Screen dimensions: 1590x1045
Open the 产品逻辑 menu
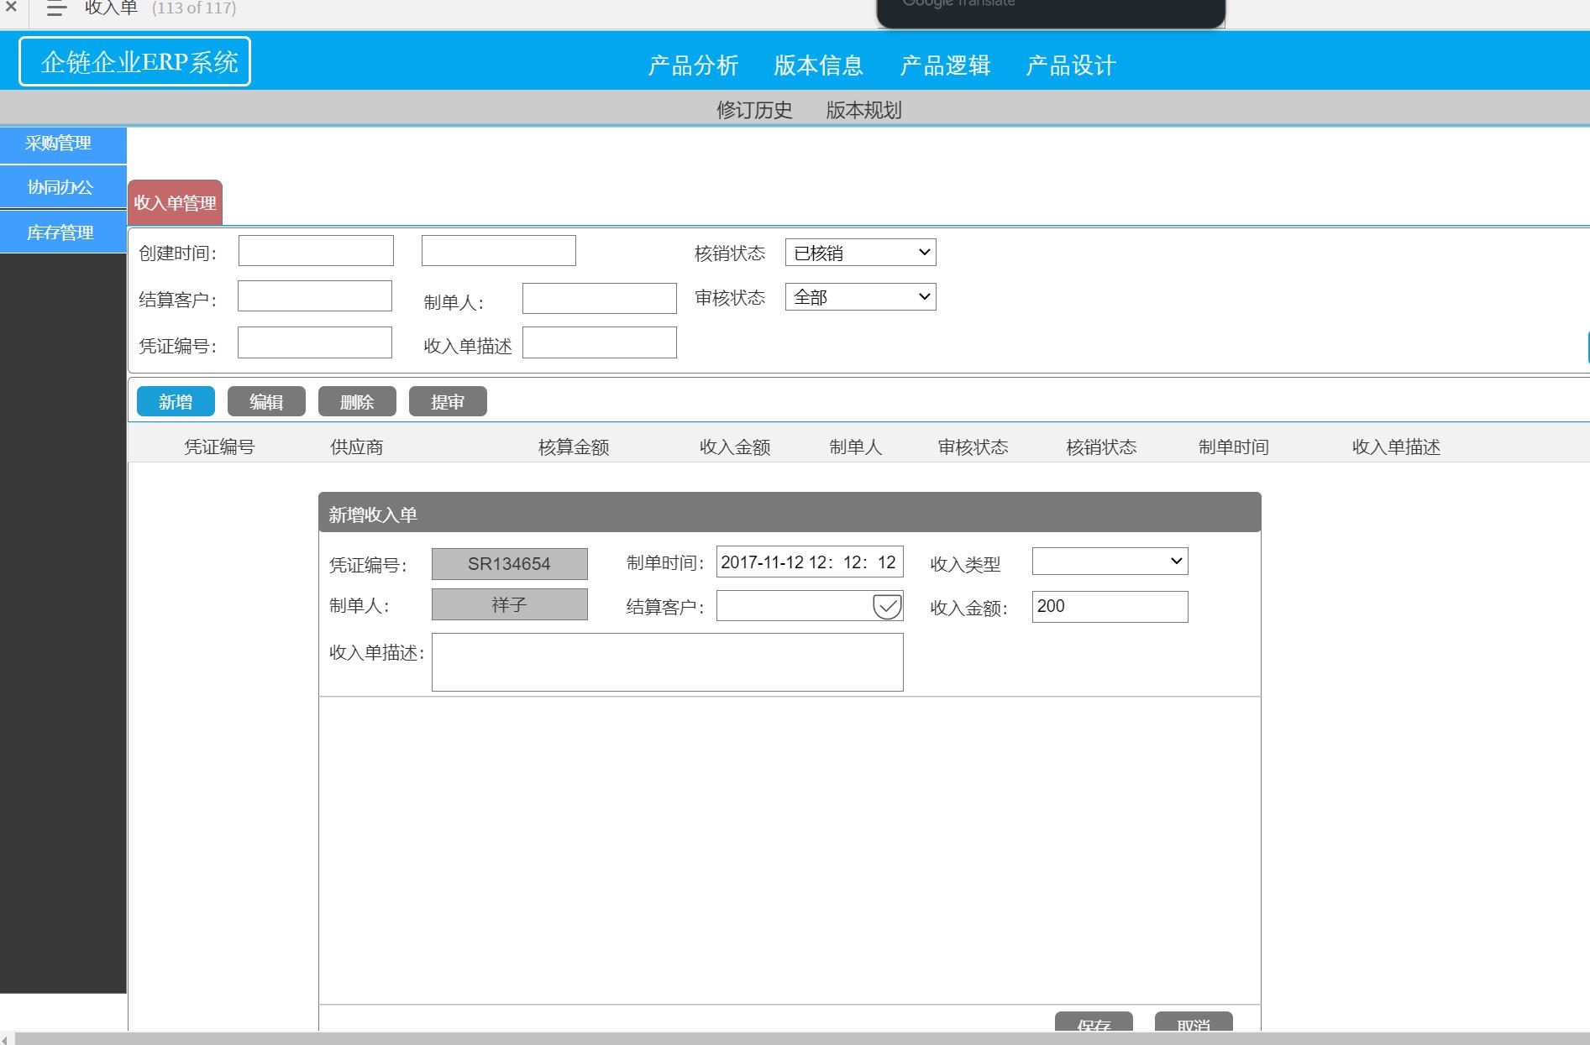945,65
